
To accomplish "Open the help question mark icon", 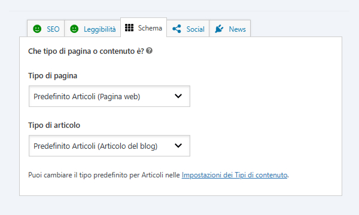I will [x=149, y=51].
